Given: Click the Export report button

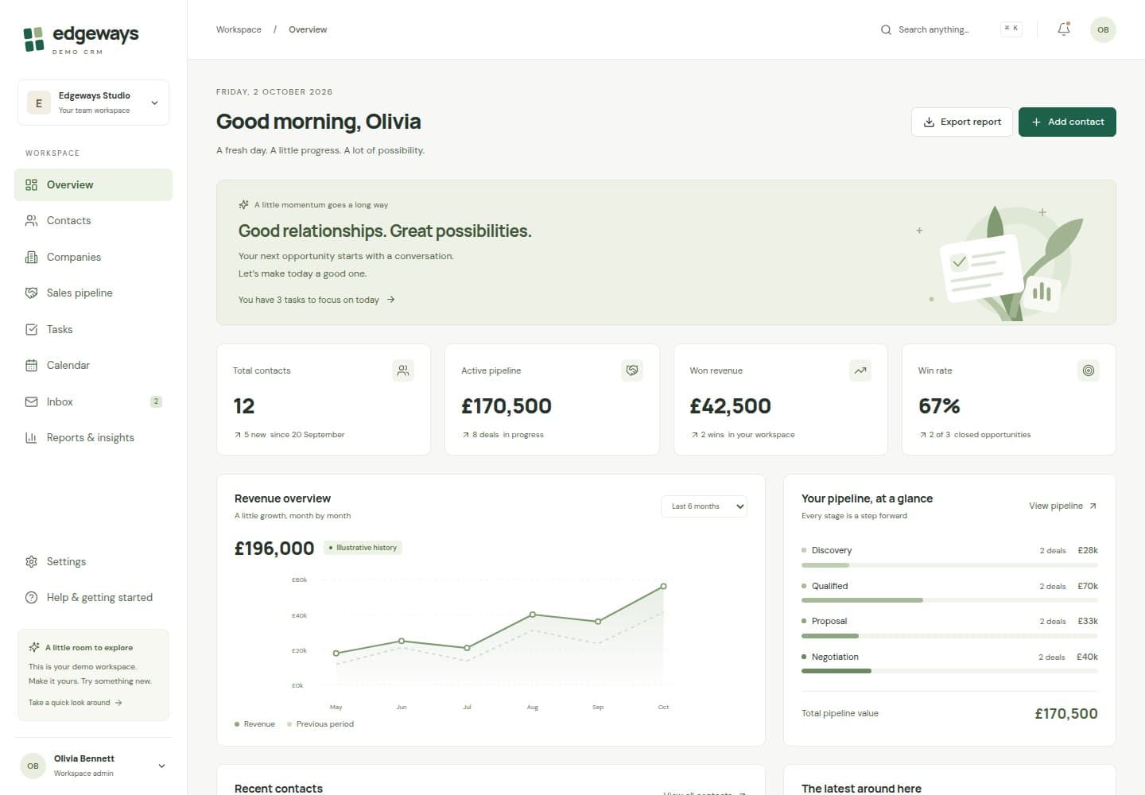Looking at the screenshot, I should (962, 122).
